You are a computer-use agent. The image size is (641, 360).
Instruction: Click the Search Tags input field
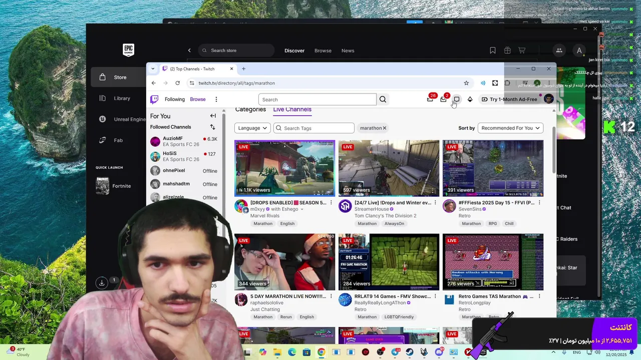pos(314,128)
